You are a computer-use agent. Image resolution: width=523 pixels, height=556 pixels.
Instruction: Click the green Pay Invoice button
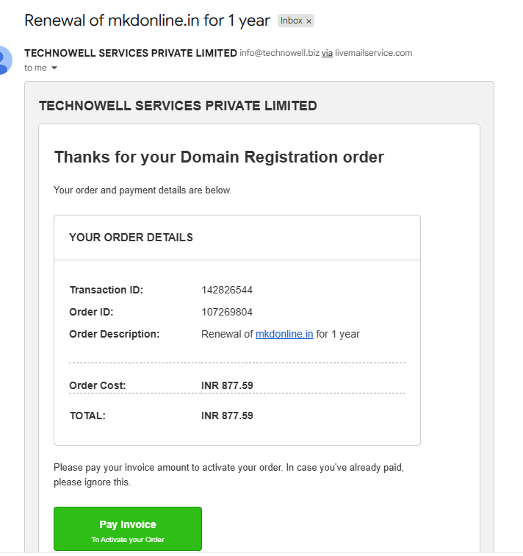(128, 529)
